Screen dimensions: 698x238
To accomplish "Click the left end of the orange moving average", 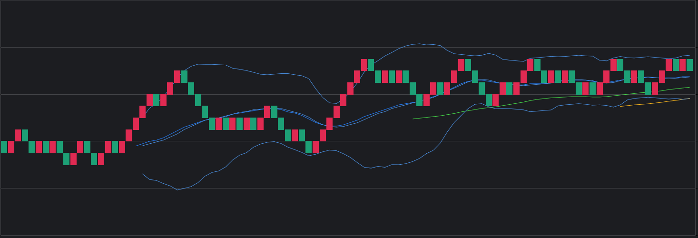I will [620, 106].
